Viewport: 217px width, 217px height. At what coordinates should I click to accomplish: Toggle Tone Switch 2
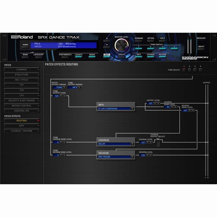coord(151,48)
